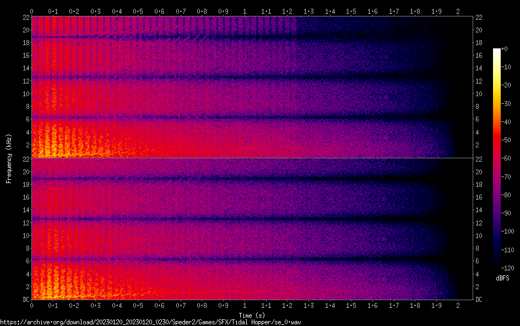Click the 1.5 tick on the top time axis
The height and width of the screenshot is (326, 520).
351,11
